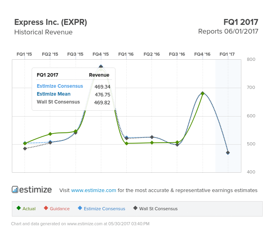The height and width of the screenshot is (245, 271).
Task: Click the 800 y-axis label
Action: (x=251, y=59)
